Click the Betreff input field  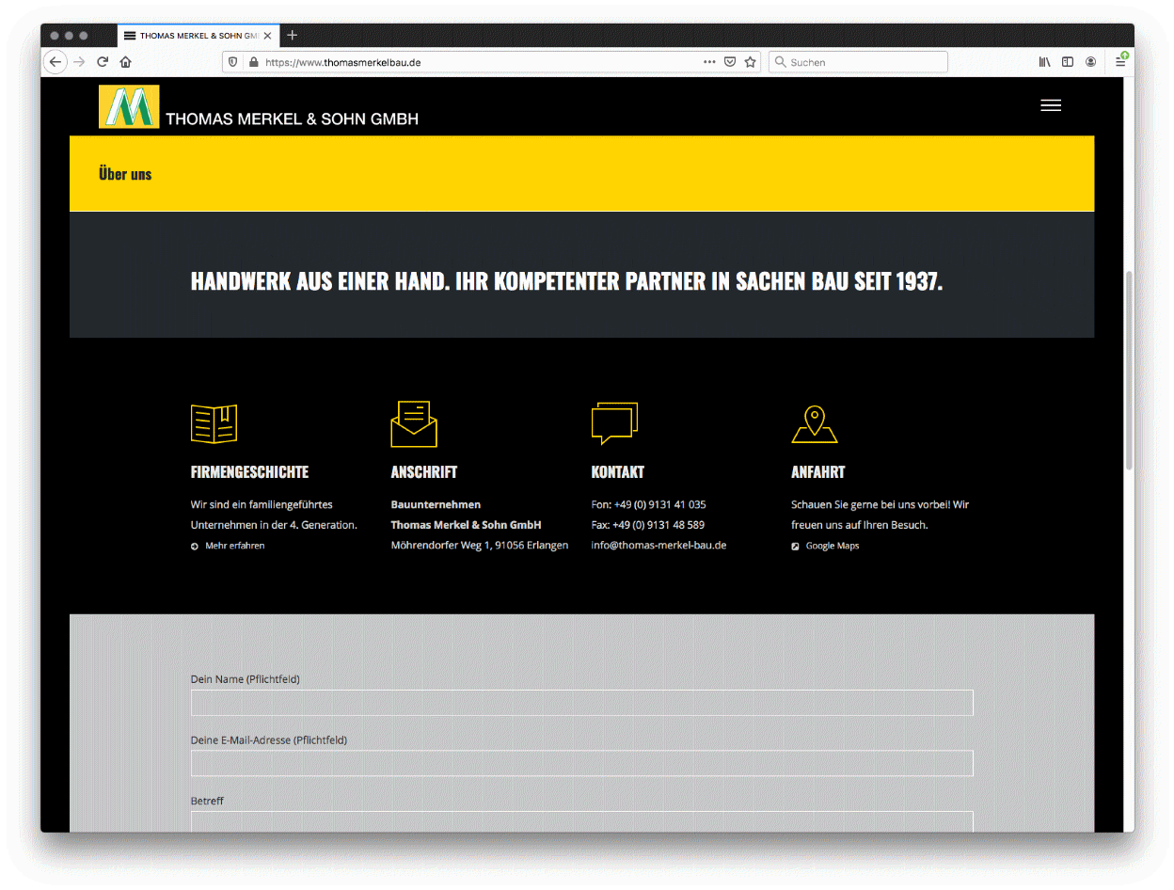pos(581,821)
